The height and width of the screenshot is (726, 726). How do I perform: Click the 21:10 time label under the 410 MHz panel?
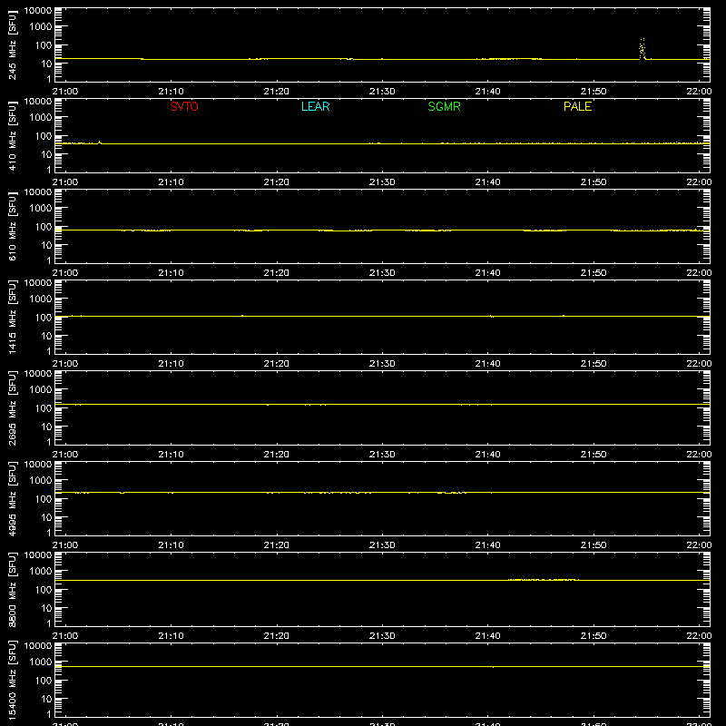pyautogui.click(x=171, y=182)
